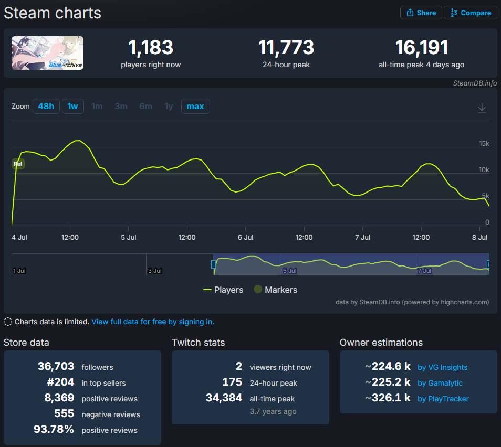
Task: Select the 6m zoom option
Action: (145, 107)
